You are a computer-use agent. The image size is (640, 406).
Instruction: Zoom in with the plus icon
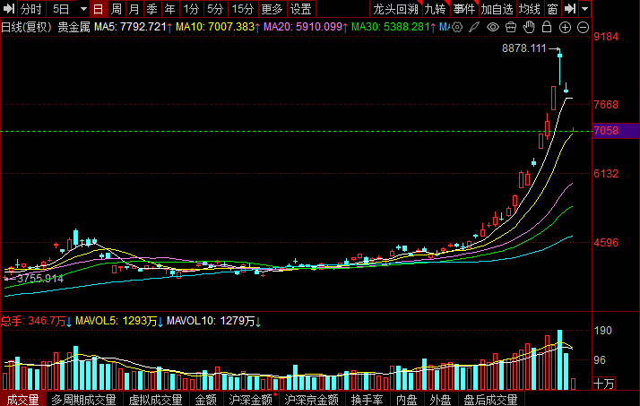point(565,28)
